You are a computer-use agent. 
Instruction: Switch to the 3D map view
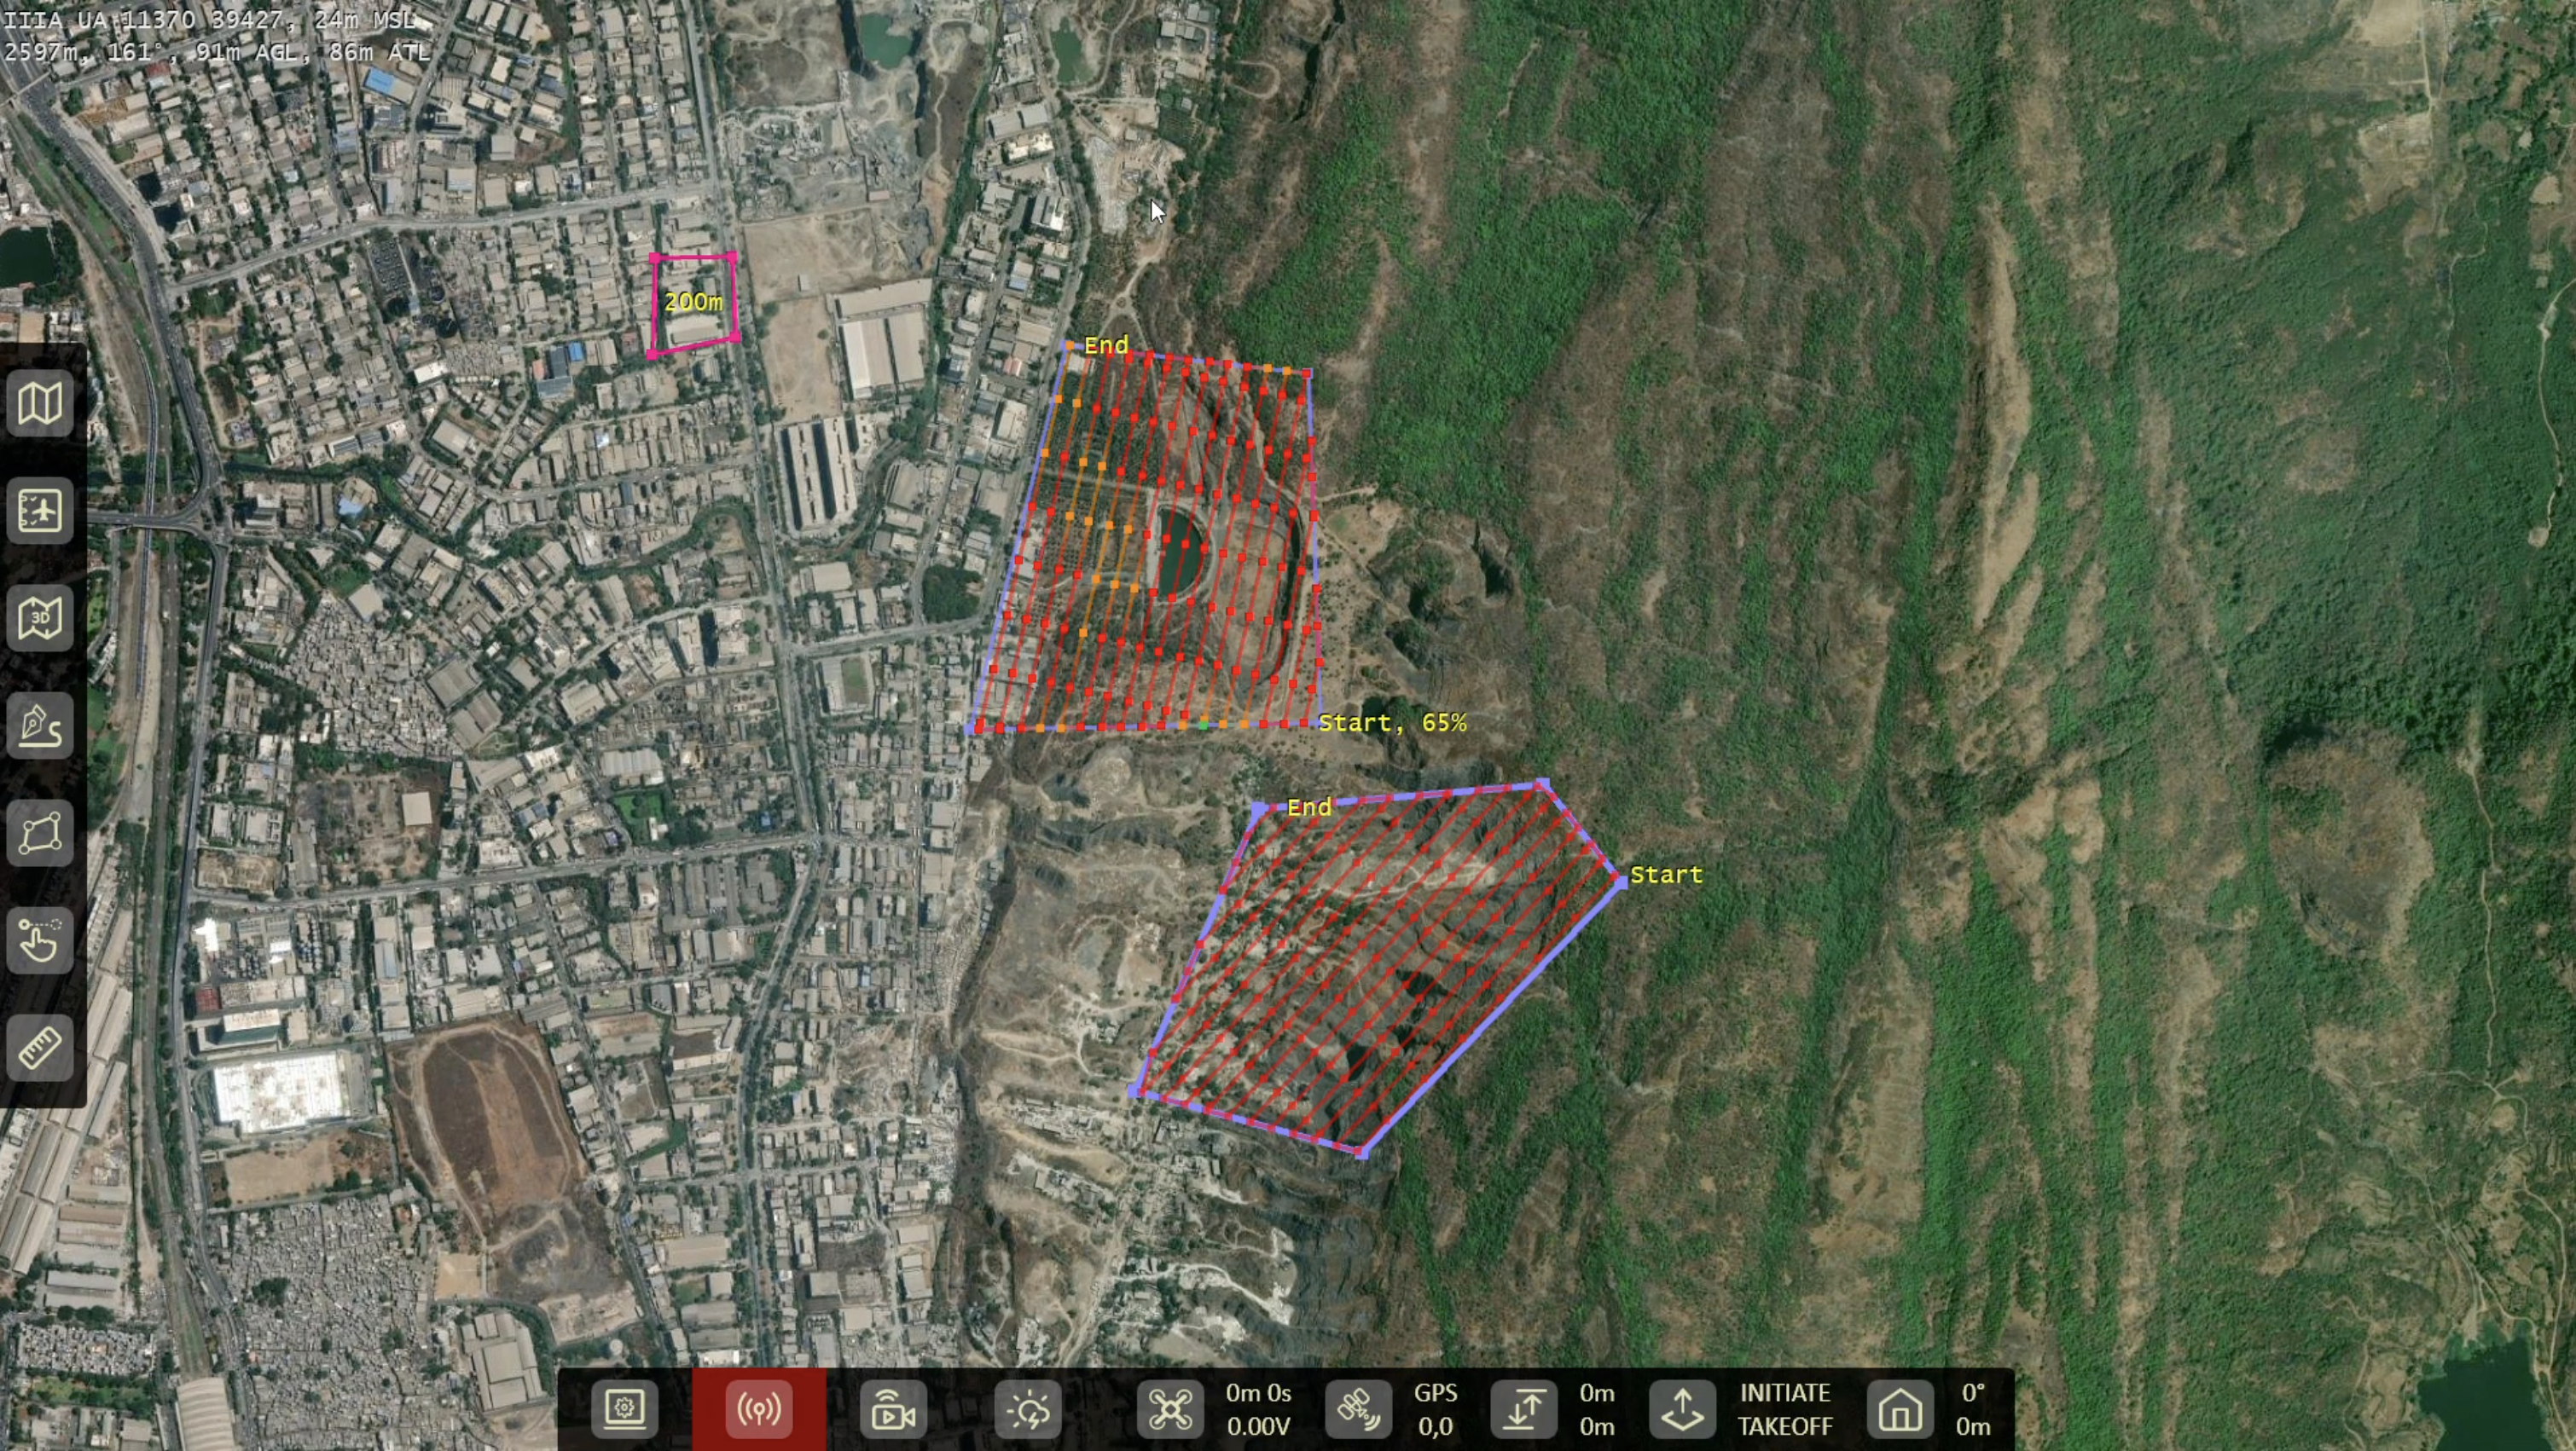pos(40,619)
